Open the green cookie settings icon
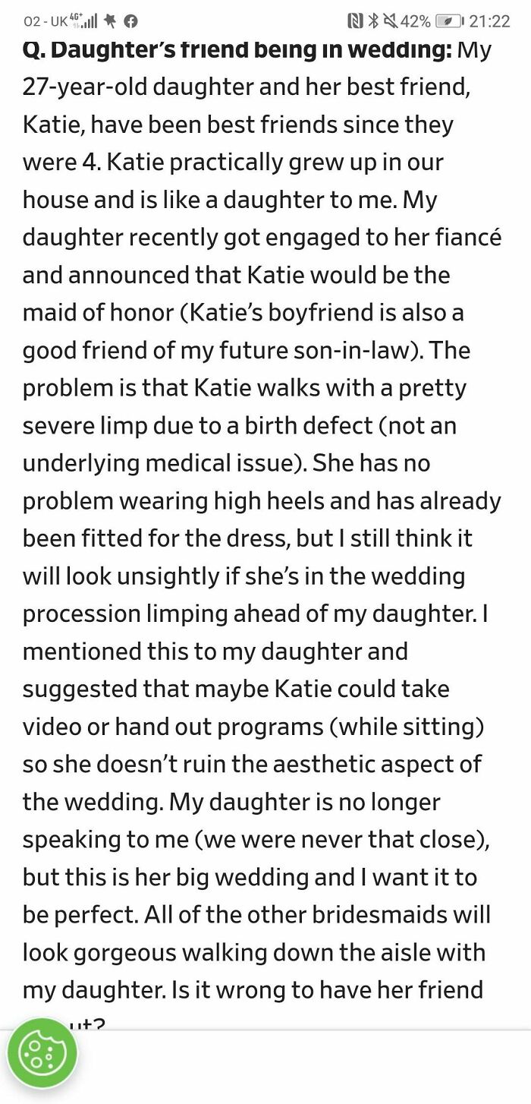The image size is (531, 1104). coord(42,1053)
